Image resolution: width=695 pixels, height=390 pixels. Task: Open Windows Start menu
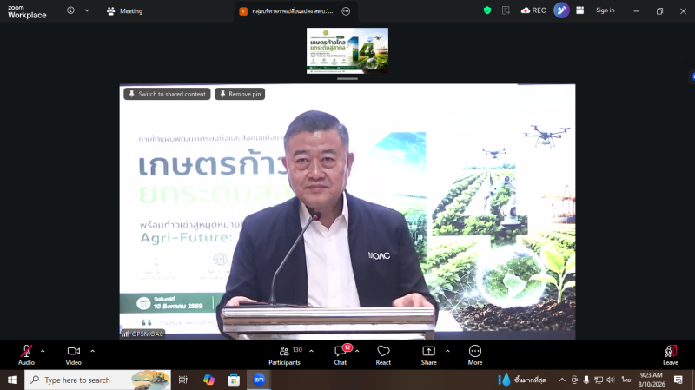coord(12,380)
